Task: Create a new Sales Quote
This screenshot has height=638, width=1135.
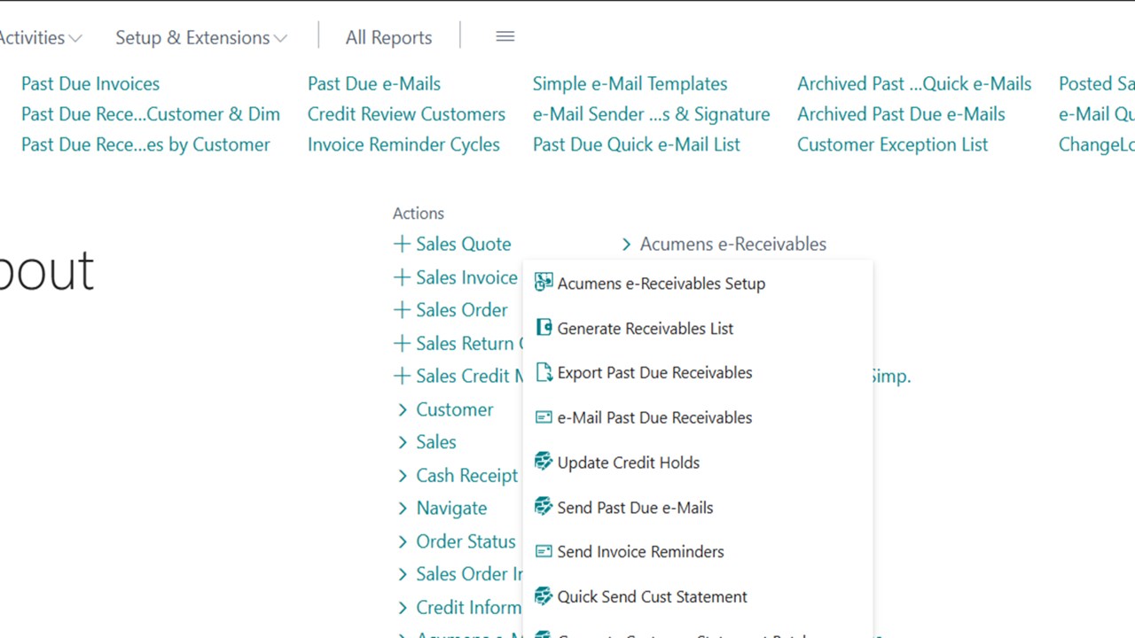Action: (463, 244)
